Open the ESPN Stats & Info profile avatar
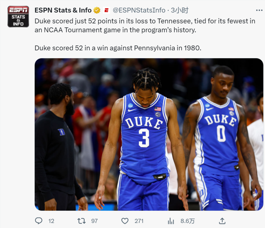The width and height of the screenshot is (265, 228). (x=18, y=17)
